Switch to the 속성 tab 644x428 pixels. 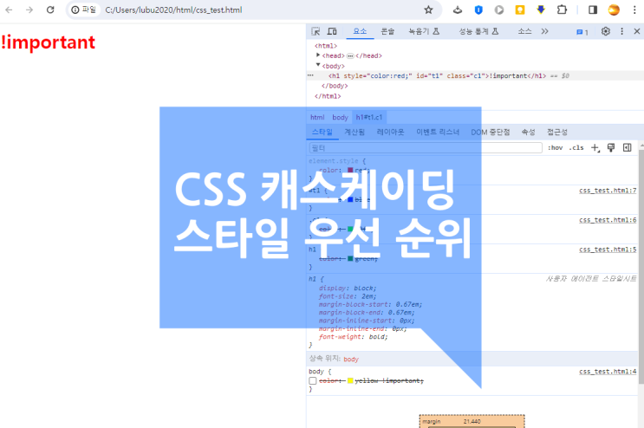(x=528, y=133)
